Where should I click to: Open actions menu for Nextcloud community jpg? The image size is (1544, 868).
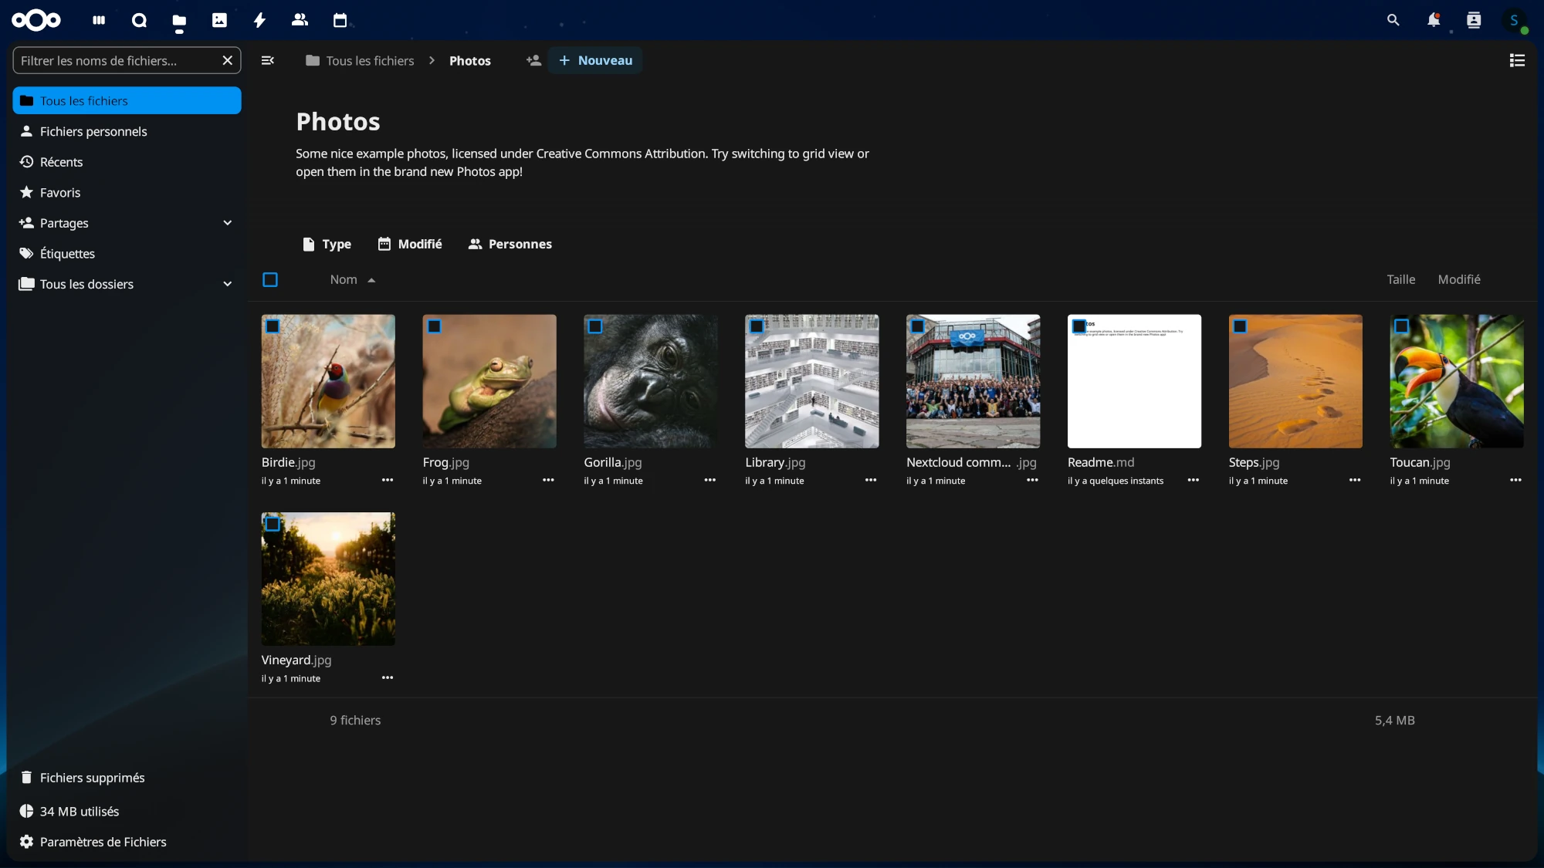[1032, 480]
